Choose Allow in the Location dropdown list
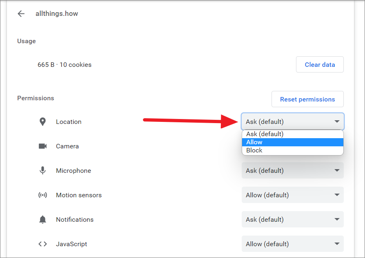365x258 pixels. (293, 142)
